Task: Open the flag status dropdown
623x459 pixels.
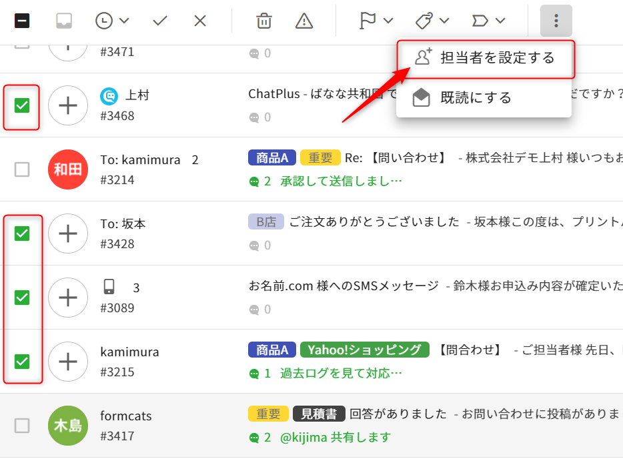Action: point(376,21)
